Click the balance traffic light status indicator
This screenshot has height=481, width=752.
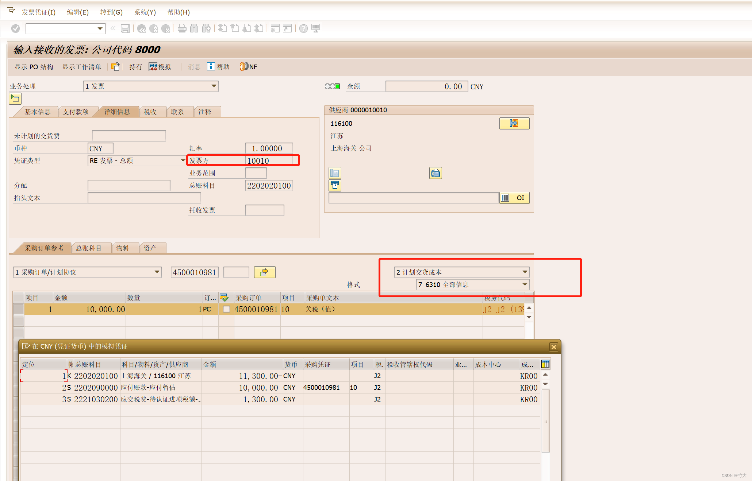click(332, 86)
